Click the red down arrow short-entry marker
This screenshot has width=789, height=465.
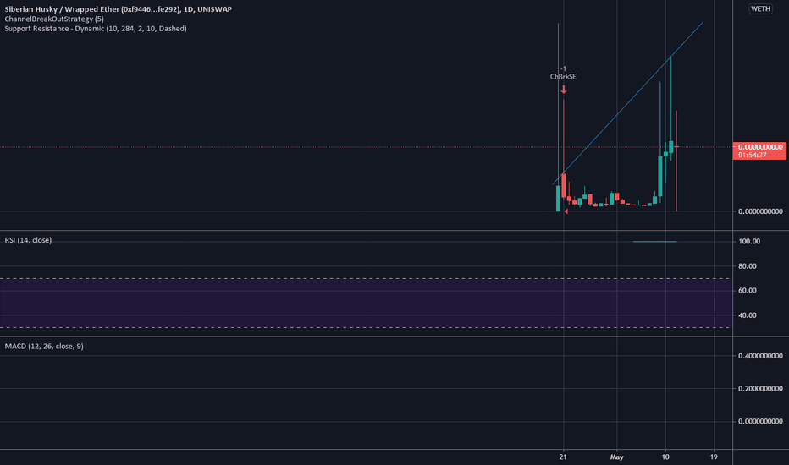564,90
